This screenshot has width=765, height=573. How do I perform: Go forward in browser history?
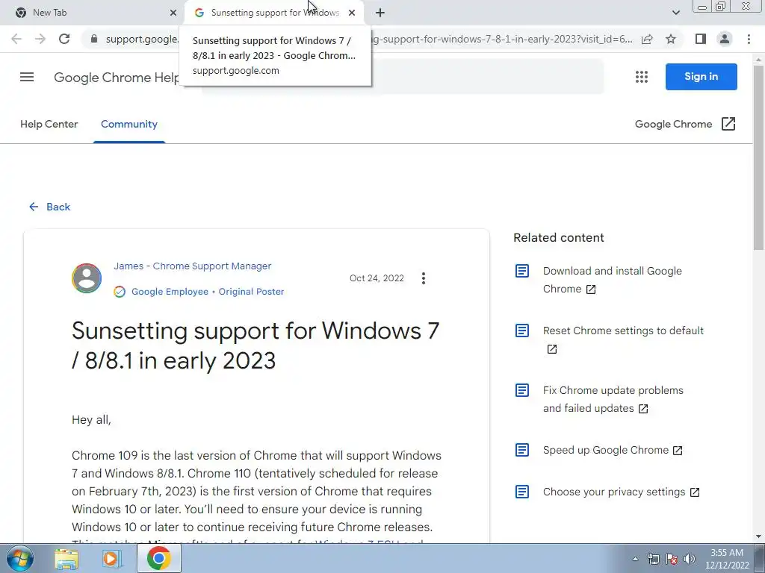40,39
